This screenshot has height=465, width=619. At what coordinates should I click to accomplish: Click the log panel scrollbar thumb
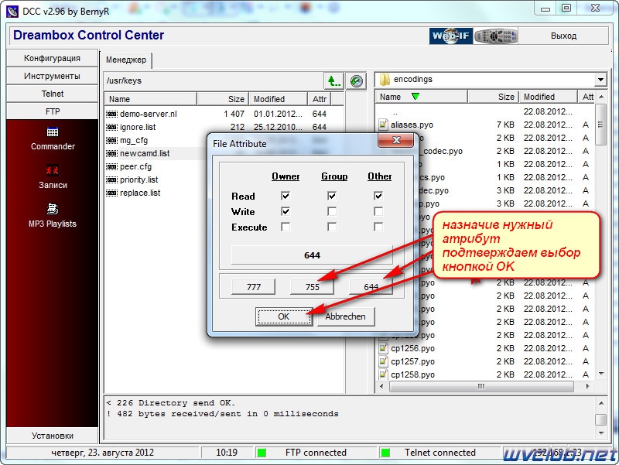(600, 419)
